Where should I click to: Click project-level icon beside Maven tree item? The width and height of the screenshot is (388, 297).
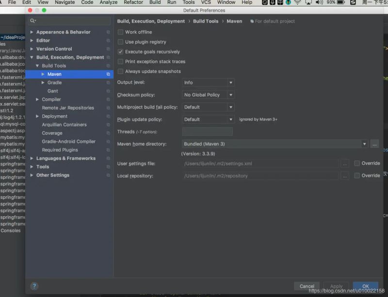pyautogui.click(x=108, y=74)
